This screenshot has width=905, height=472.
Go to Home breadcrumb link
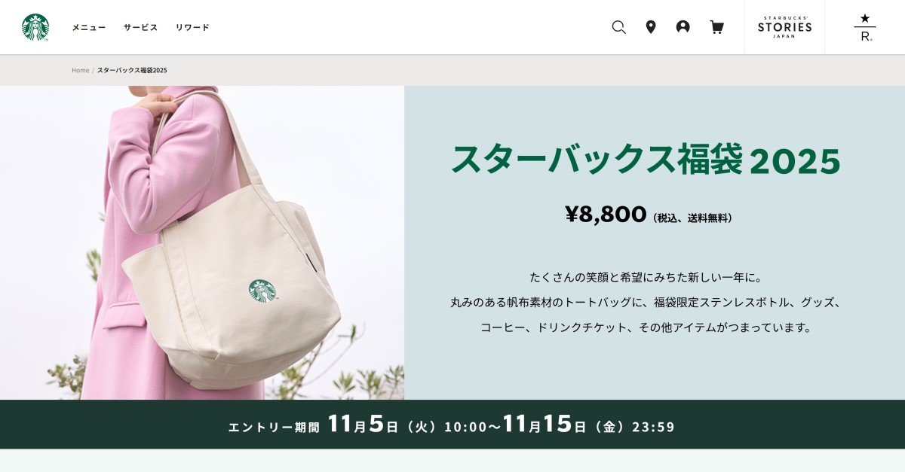point(81,70)
